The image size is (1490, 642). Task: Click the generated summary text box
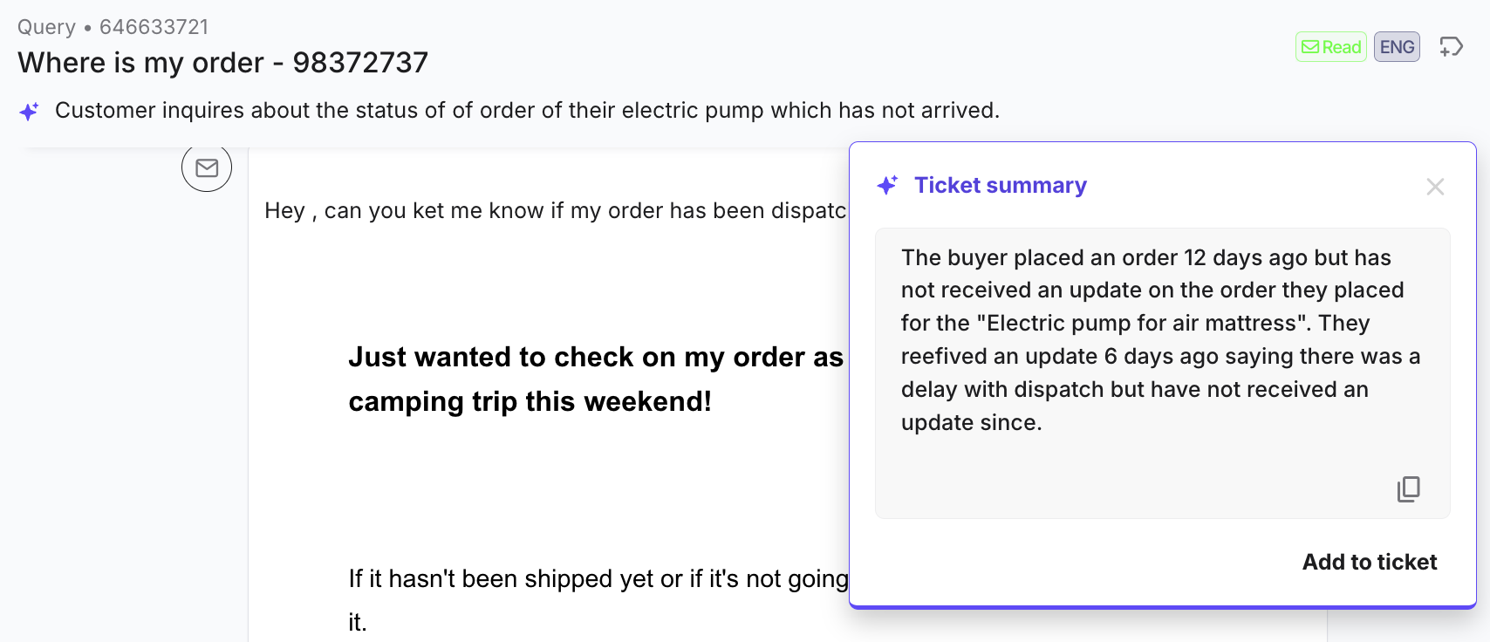(1163, 373)
